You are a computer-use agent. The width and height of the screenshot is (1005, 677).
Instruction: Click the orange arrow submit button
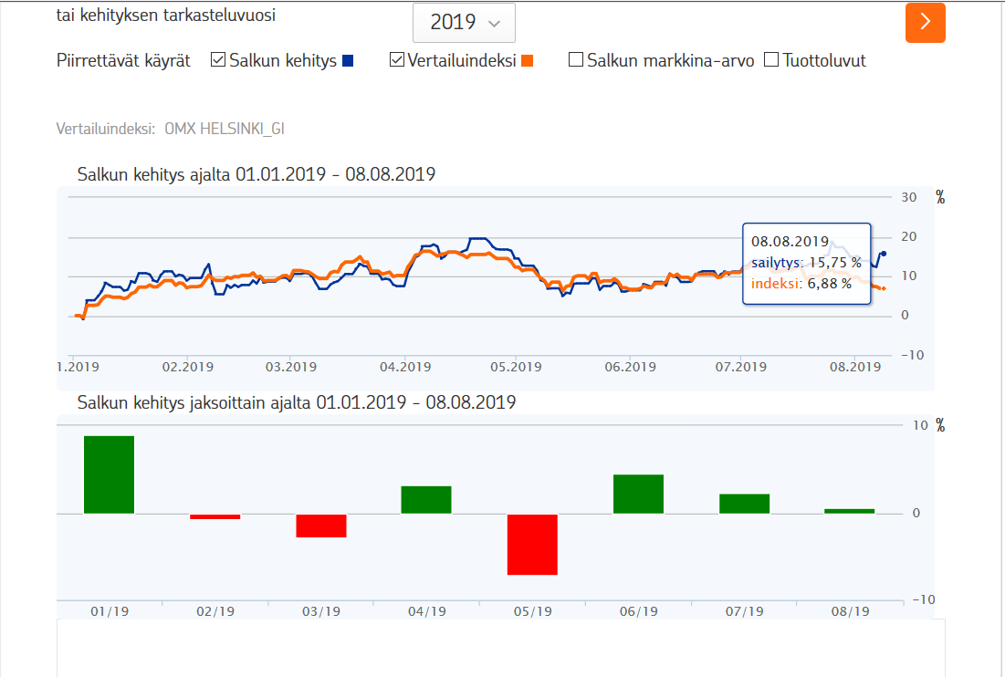[925, 23]
